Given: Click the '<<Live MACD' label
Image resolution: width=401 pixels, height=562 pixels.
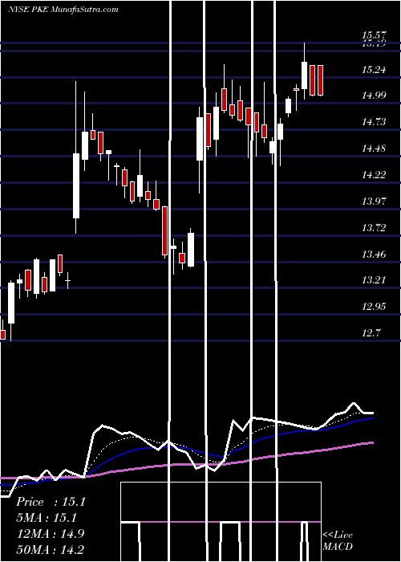Looking at the screenshot, I should (338, 541).
